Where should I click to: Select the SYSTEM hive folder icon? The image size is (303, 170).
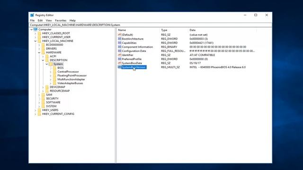tap(43, 106)
